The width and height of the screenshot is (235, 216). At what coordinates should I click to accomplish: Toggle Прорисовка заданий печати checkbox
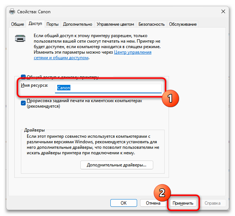(23, 103)
